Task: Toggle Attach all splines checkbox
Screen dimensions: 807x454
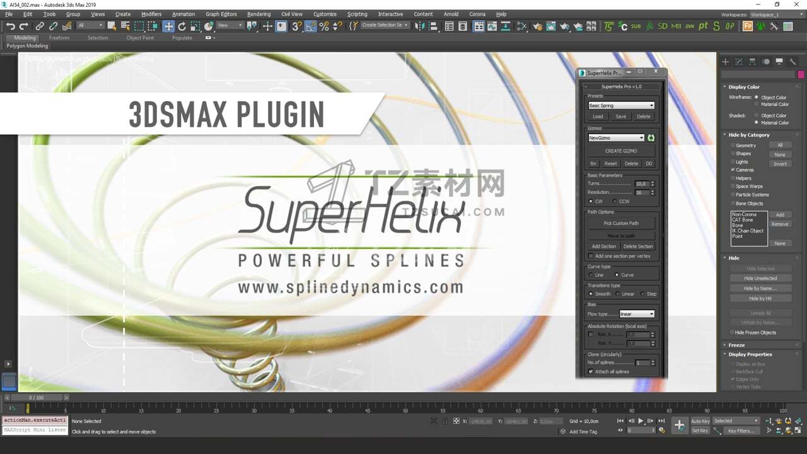Action: coord(591,371)
